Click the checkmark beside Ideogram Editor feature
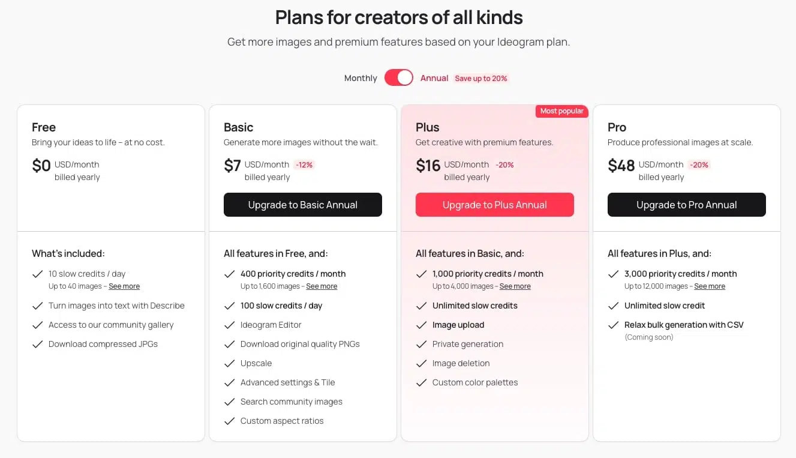796x458 pixels. tap(230, 325)
